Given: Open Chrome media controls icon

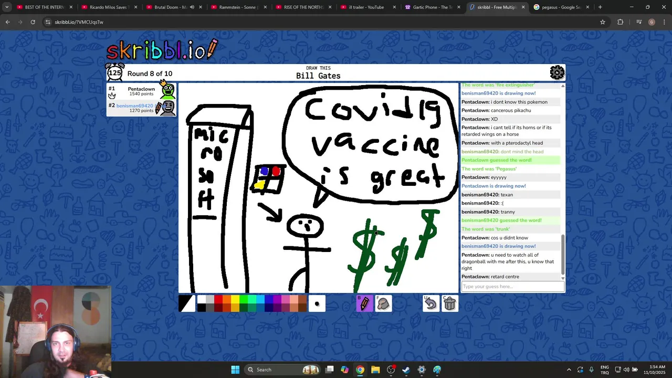Looking at the screenshot, I should [639, 22].
